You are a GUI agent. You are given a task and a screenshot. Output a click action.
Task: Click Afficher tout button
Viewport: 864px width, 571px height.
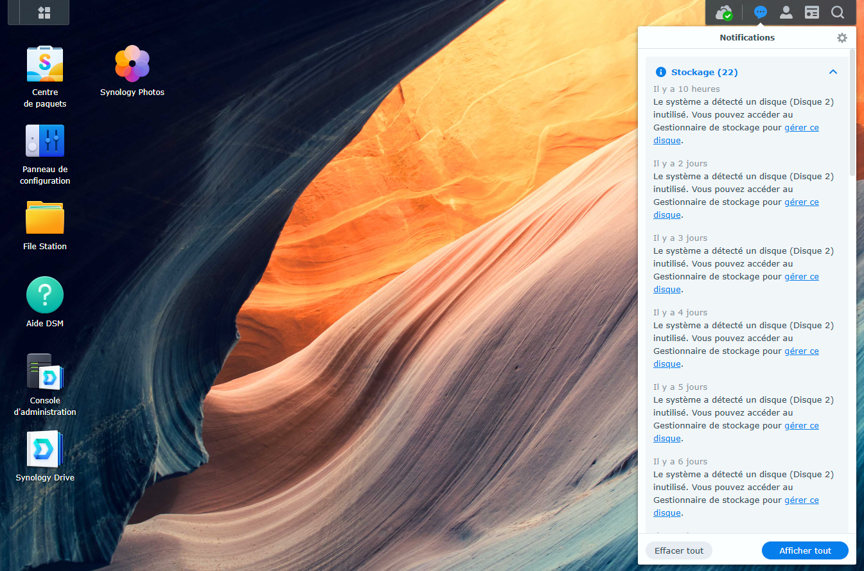804,550
